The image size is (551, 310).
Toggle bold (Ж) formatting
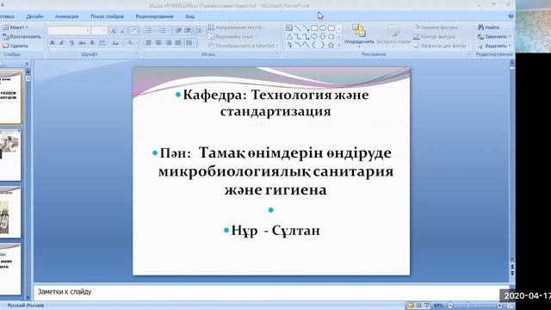click(x=53, y=43)
